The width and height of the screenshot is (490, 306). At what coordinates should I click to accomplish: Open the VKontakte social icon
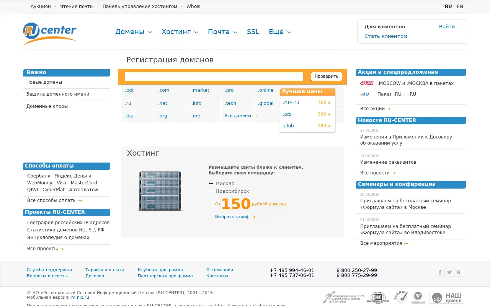coord(459,272)
